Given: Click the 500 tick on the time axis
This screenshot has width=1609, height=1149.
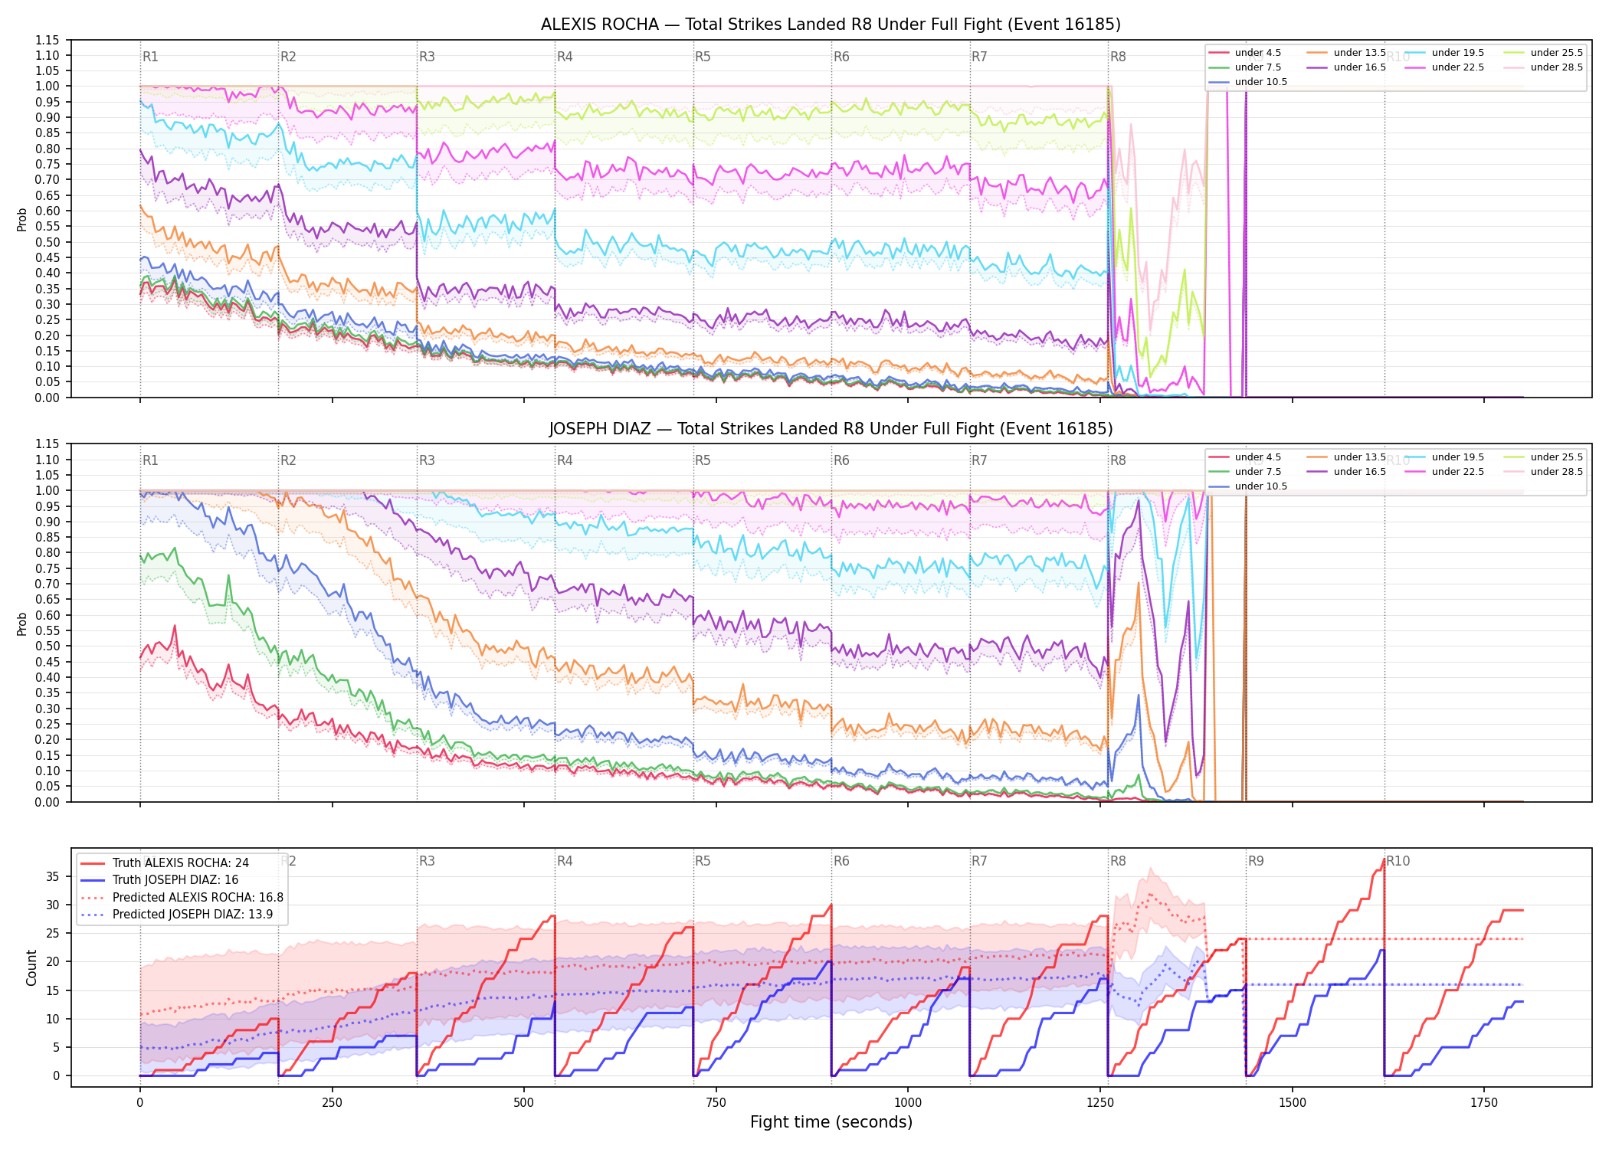Looking at the screenshot, I should click(x=524, y=1103).
